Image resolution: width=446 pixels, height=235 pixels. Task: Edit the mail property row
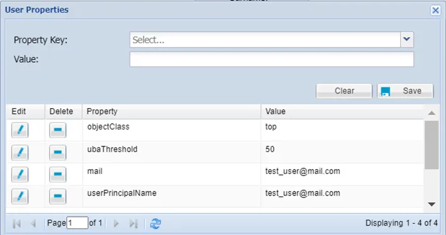[20, 175]
